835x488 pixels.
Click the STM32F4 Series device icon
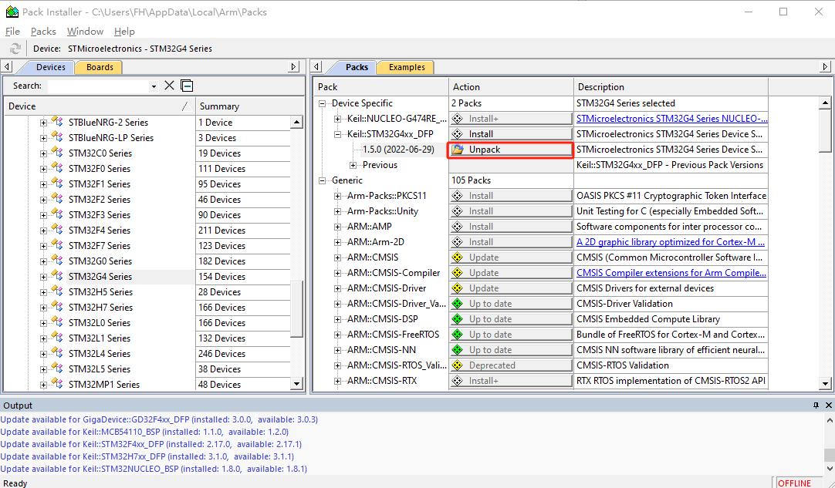56,230
